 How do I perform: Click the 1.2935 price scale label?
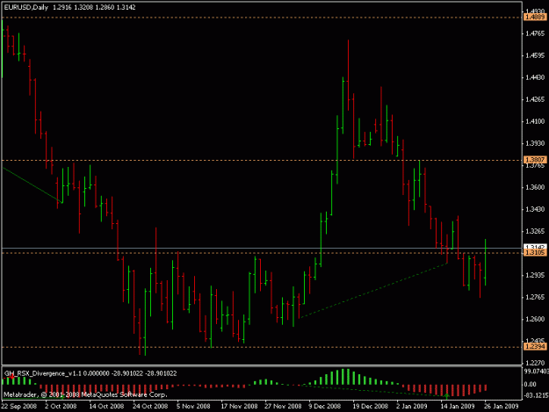click(535, 275)
